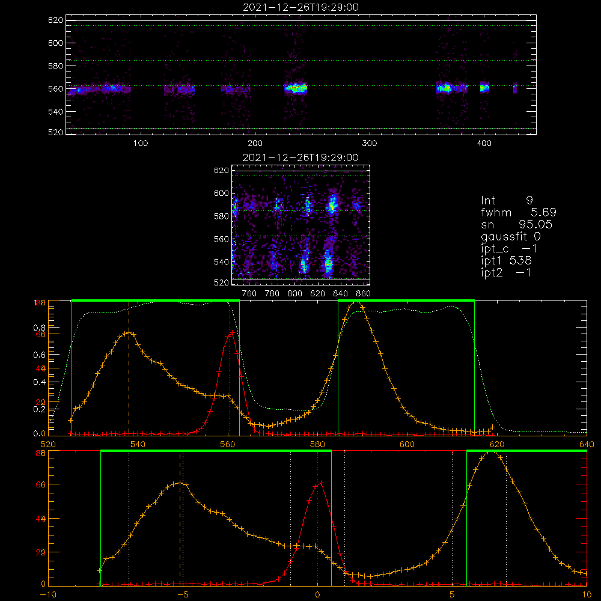Click the red curve peak near 561 on profile plot
Viewport: 601px width, 601px height.
pyautogui.click(x=232, y=332)
